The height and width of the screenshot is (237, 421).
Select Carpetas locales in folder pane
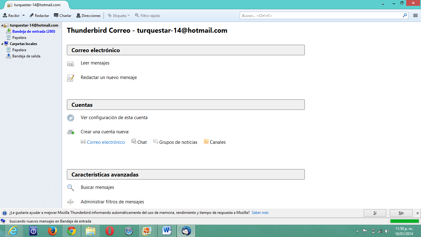click(x=23, y=44)
